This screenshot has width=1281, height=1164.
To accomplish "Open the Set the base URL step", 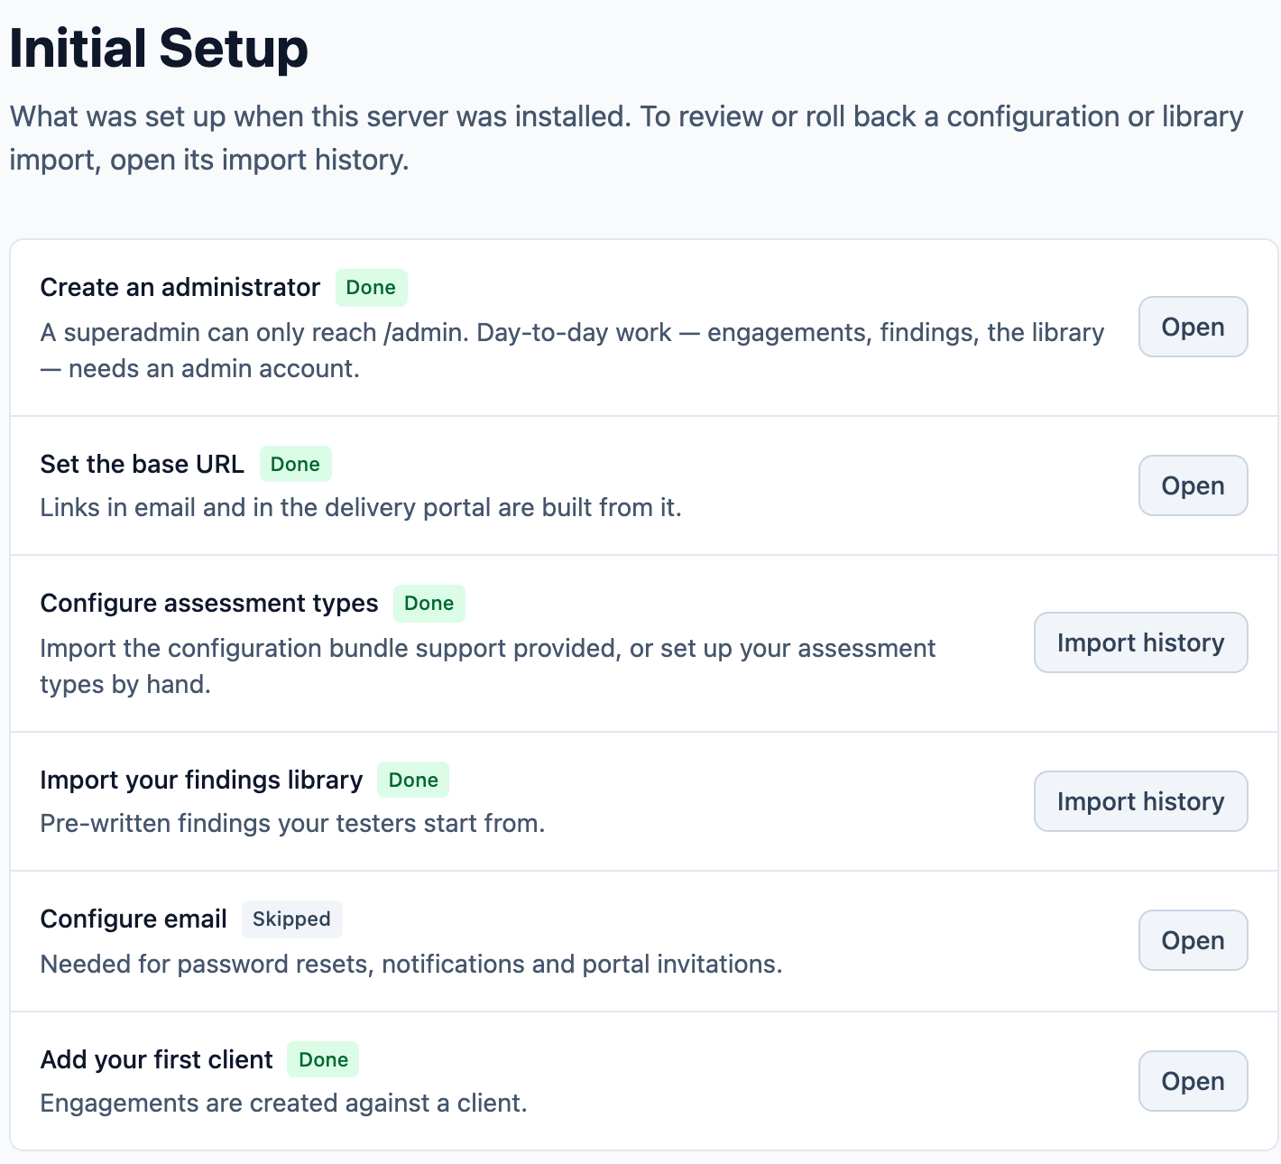I will [1193, 485].
